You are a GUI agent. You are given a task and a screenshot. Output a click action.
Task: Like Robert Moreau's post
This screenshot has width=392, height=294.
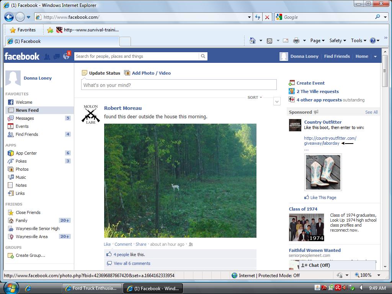pos(107,244)
